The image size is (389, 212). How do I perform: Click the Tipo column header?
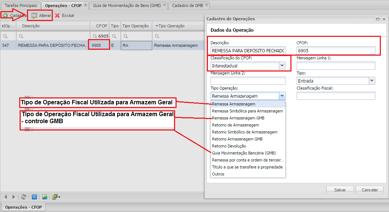pyautogui.click(x=115, y=26)
